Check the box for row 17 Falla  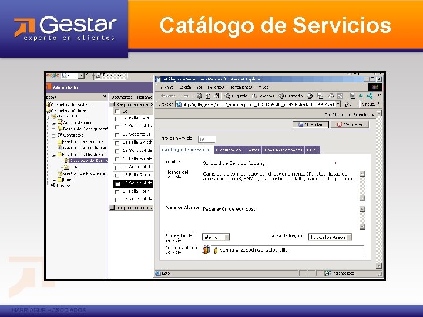117,191
